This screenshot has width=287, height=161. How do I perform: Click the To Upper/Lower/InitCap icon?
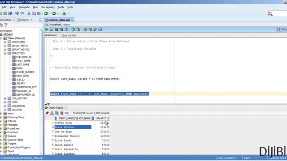coord(90,30)
